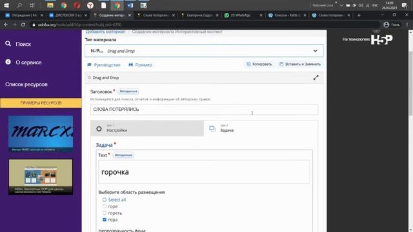Click the Руководство tutorial icon

point(90,64)
